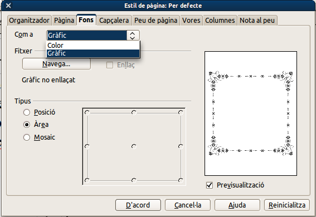Choose Gràfic in the dropdown list
Image resolution: width=316 pixels, height=217 pixels.
pyautogui.click(x=93, y=53)
